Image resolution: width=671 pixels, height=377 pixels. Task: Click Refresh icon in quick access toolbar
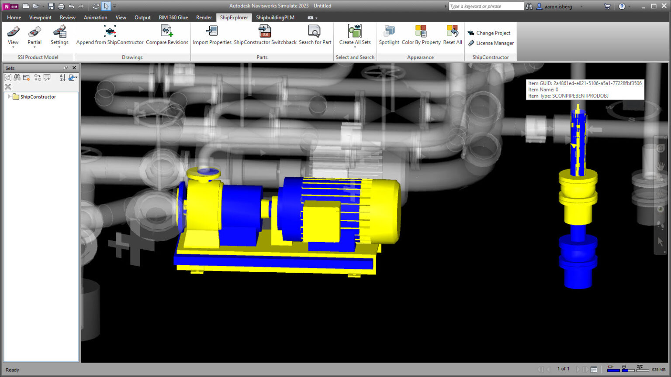point(96,6)
